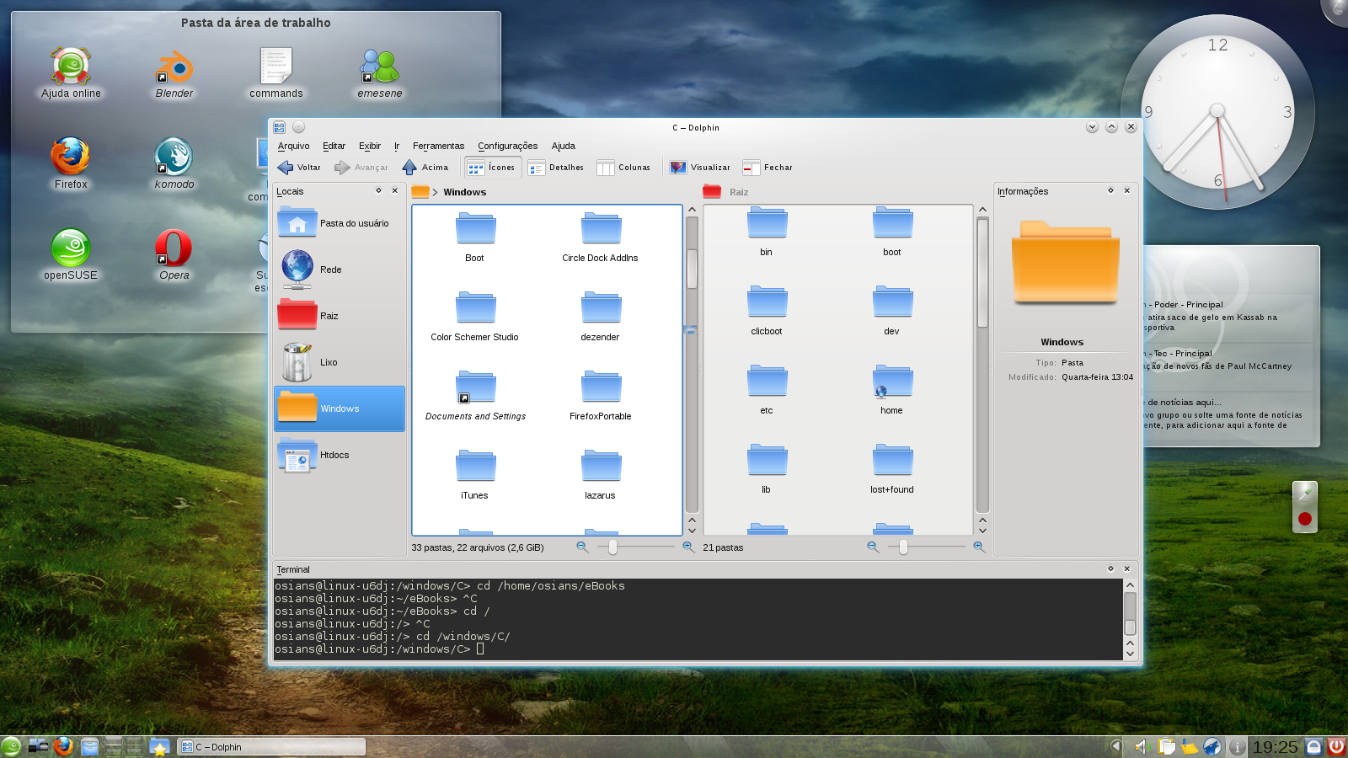The height and width of the screenshot is (758, 1348).
Task: Click the Amarok wolf icon in the system tray
Action: coord(1212,747)
